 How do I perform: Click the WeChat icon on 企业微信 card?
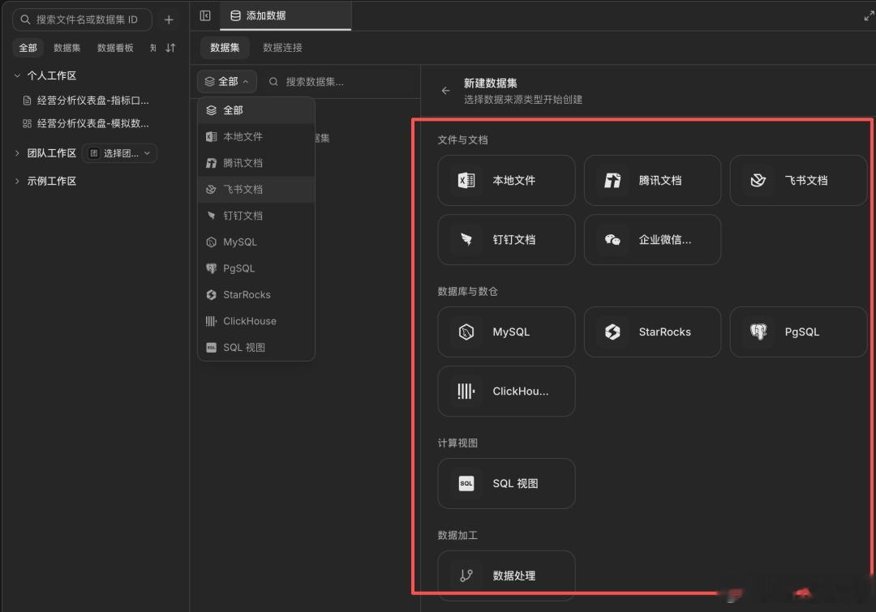tap(612, 240)
